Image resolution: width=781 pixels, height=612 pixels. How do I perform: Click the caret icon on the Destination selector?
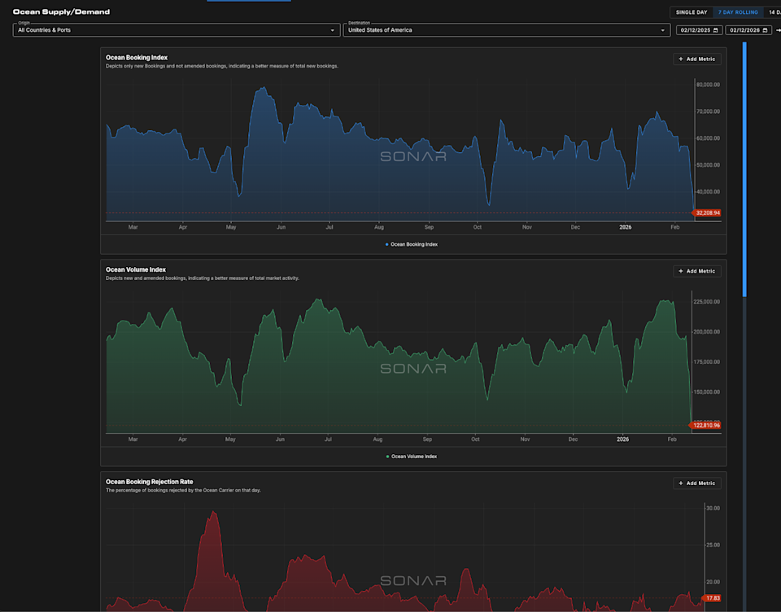[663, 29]
